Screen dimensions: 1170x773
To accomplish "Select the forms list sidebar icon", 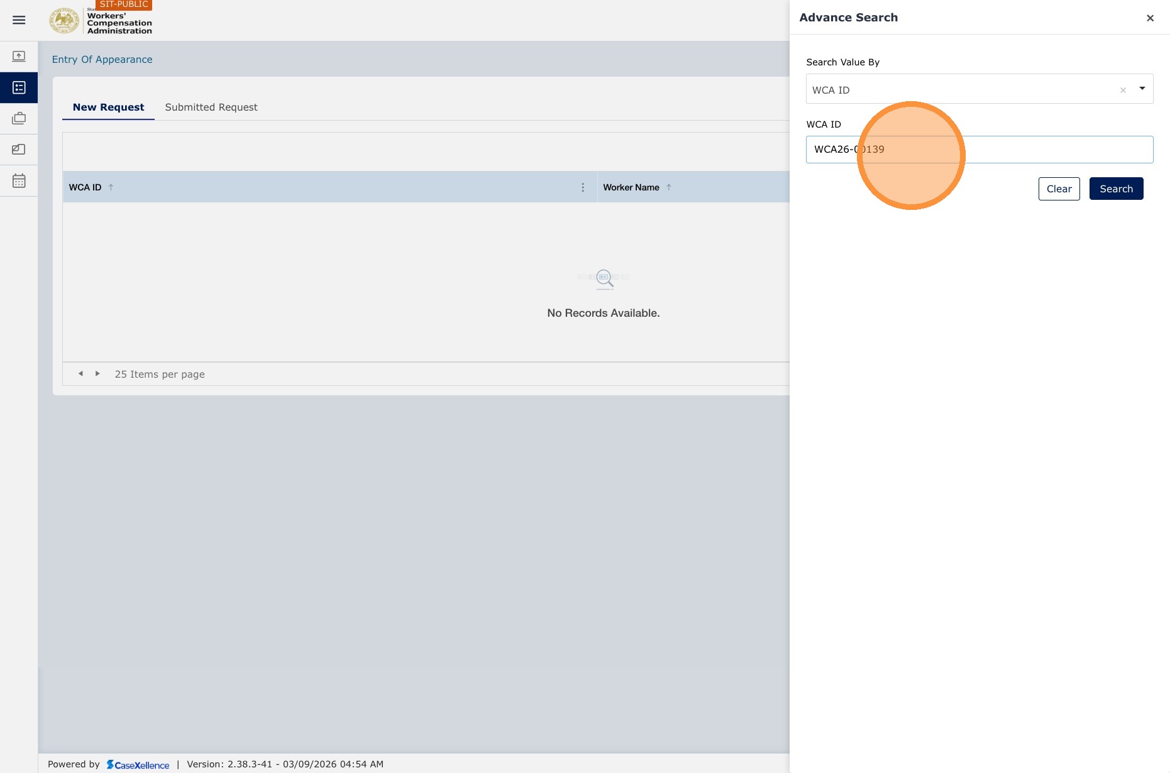I will (x=19, y=87).
